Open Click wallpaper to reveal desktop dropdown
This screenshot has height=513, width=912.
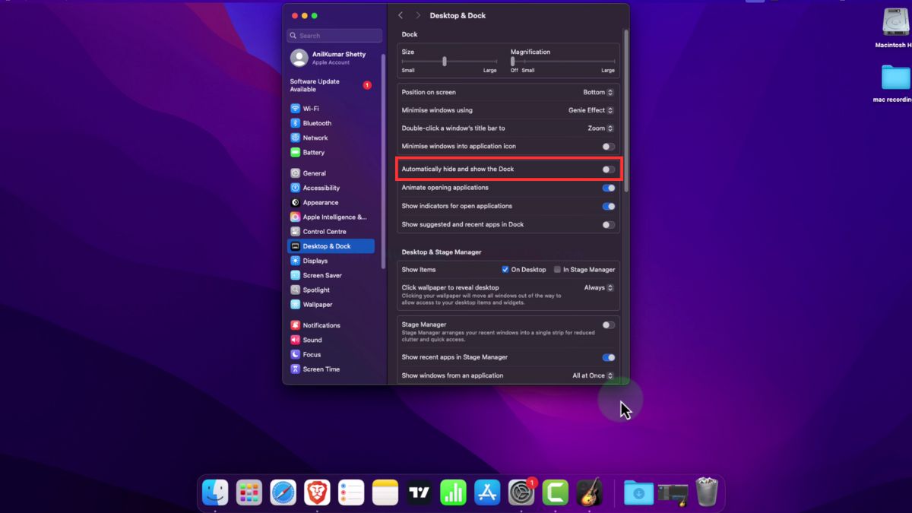(599, 288)
